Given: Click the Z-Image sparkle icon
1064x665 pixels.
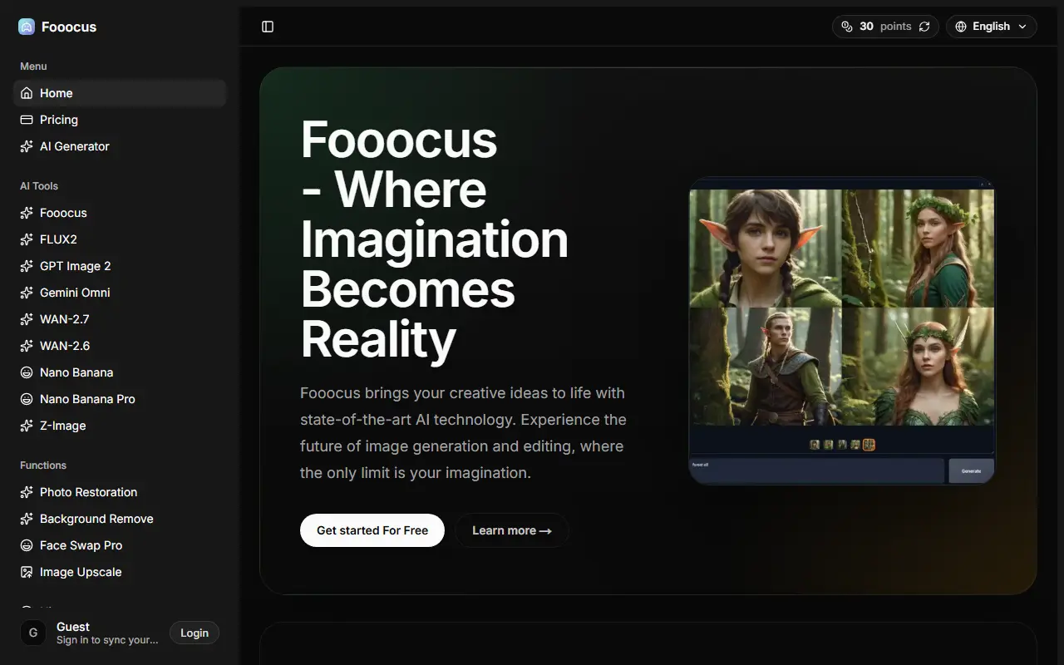Looking at the screenshot, I should [x=27, y=426].
